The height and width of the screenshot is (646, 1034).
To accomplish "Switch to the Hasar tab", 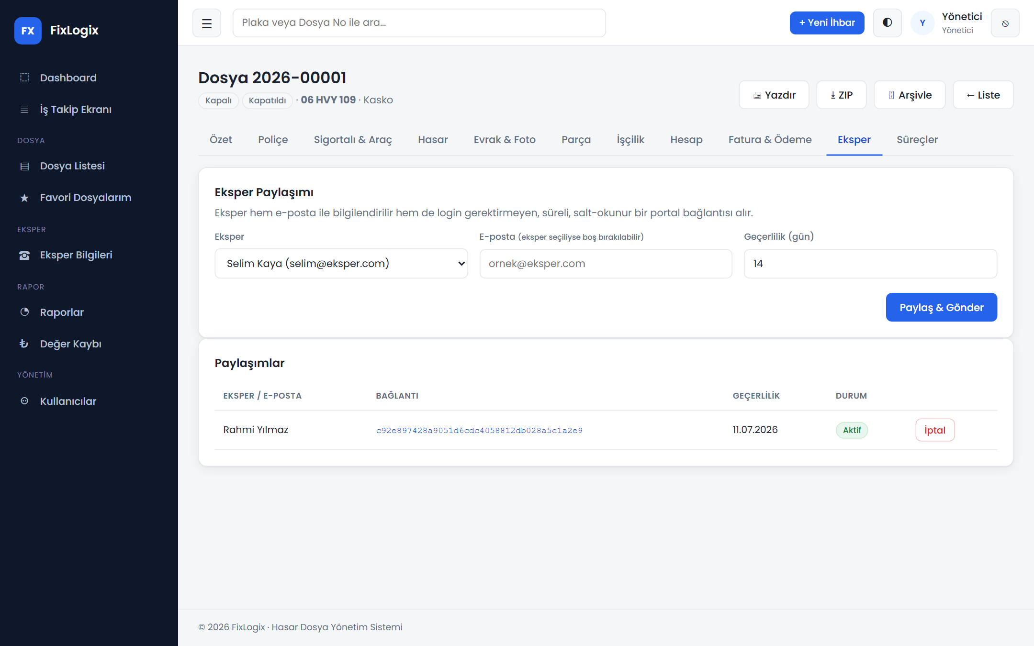I will (433, 140).
